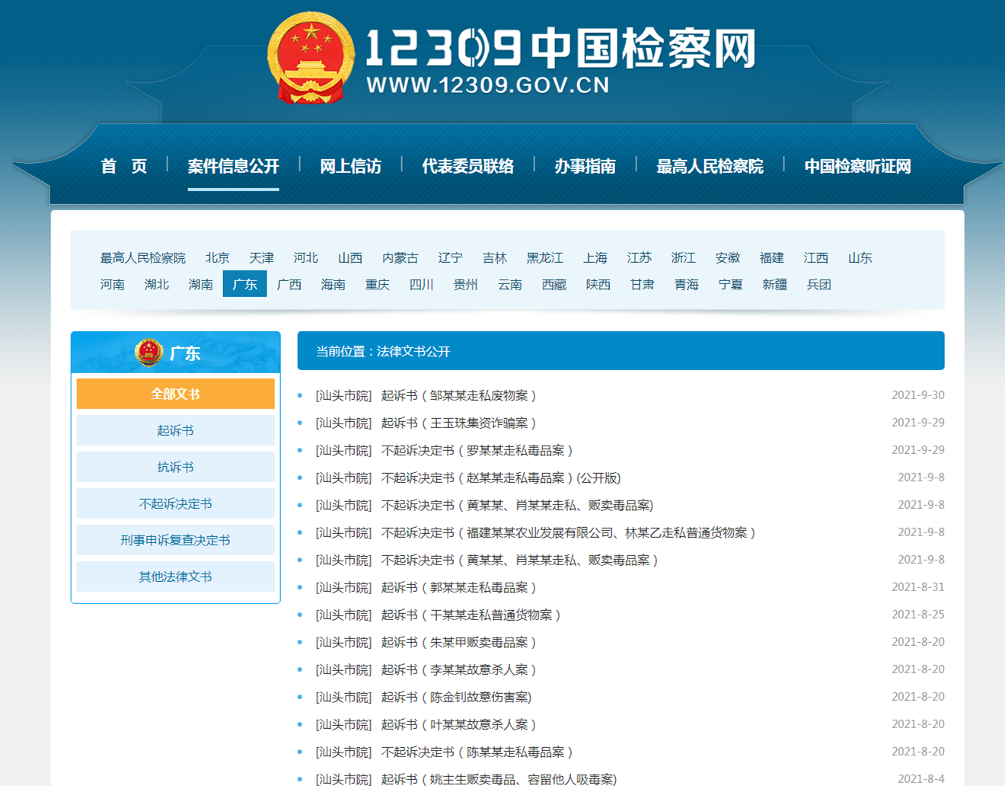Select 安徽 region

(728, 258)
